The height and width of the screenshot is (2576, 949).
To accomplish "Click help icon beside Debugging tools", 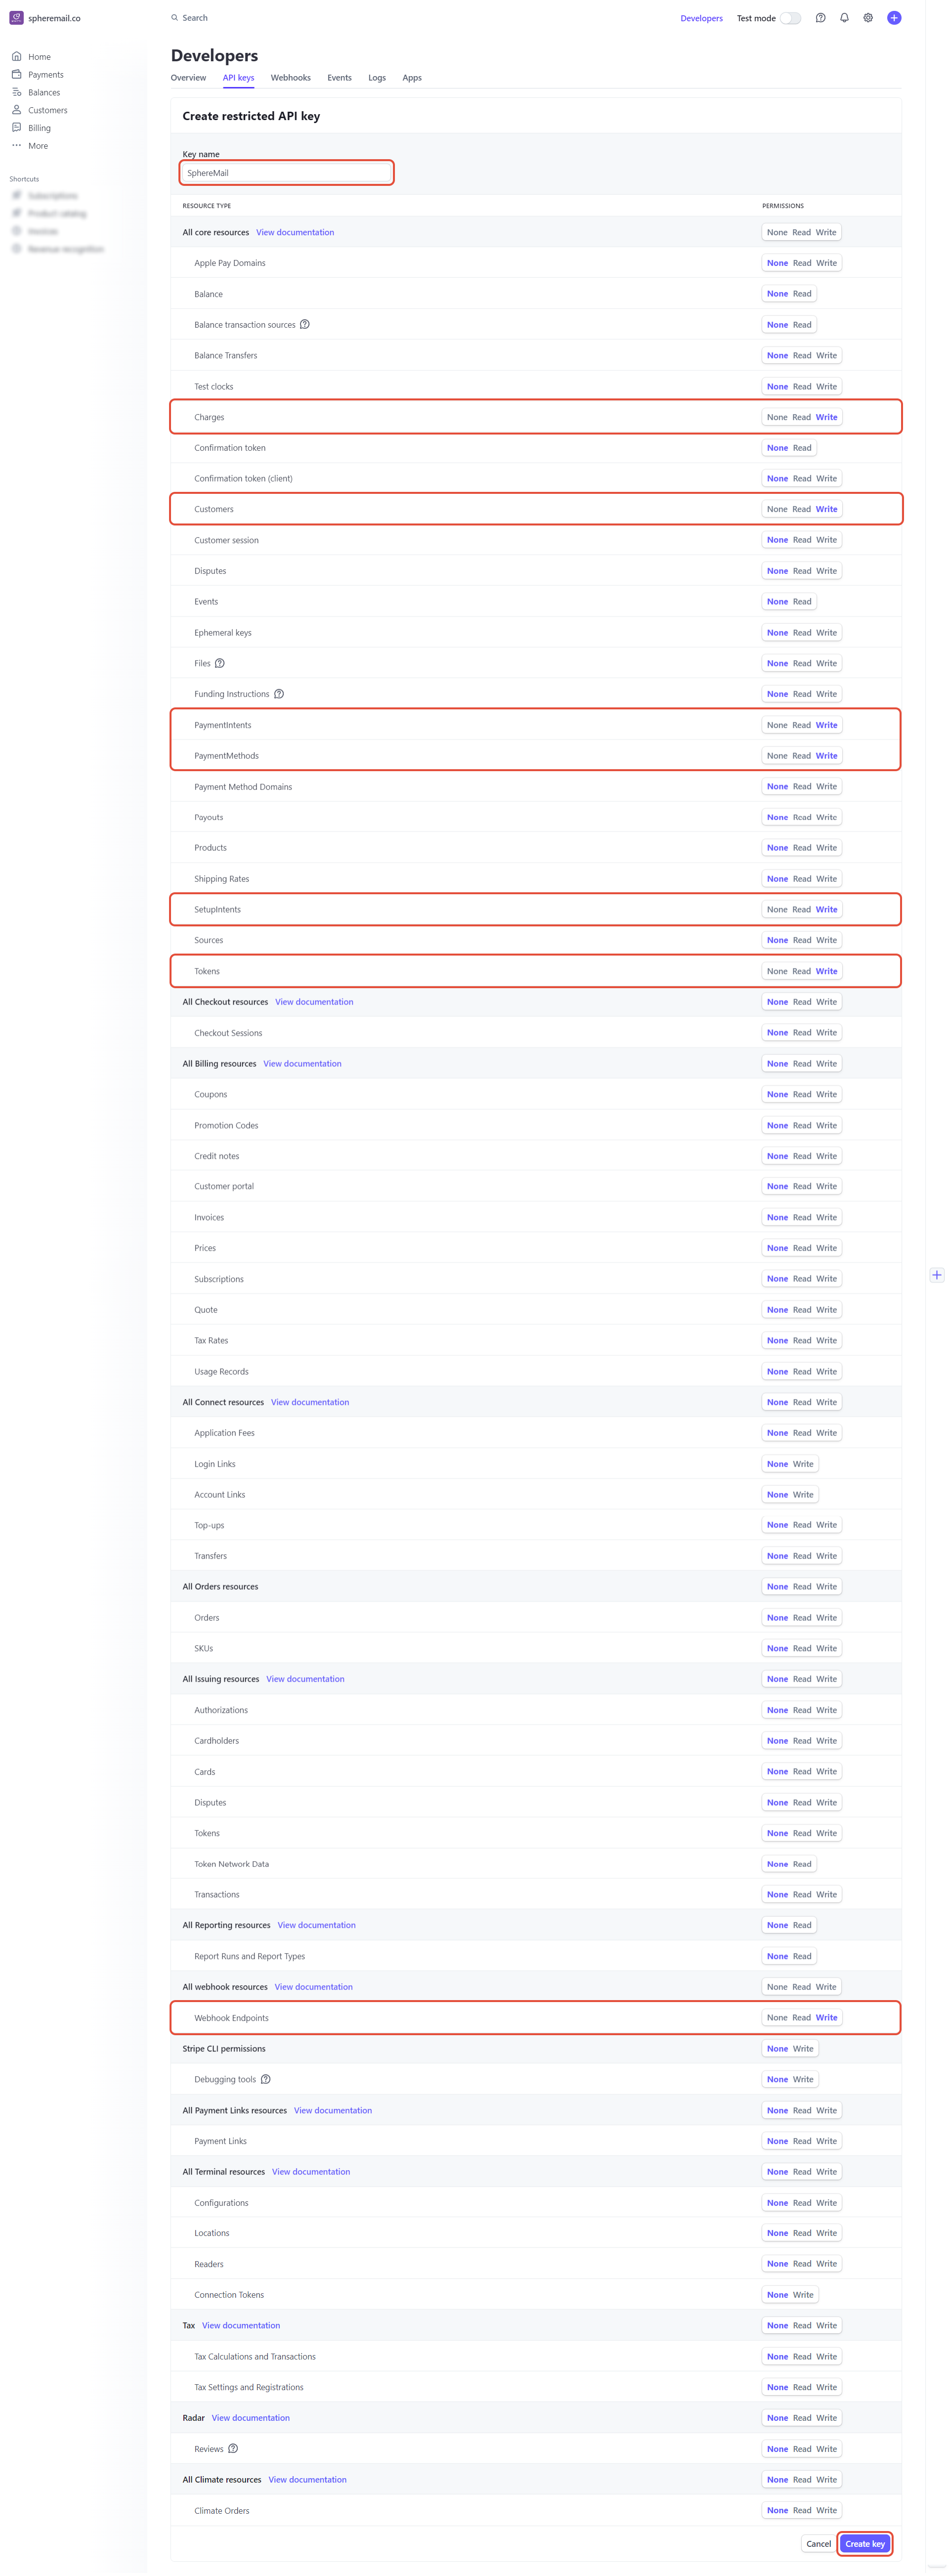I will (x=265, y=2079).
